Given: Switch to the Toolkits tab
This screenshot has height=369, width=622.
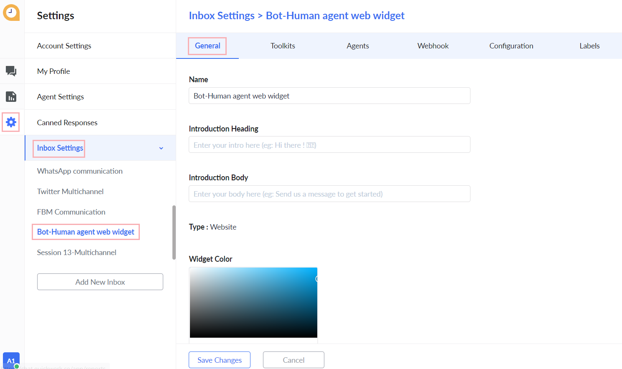Looking at the screenshot, I should point(283,46).
